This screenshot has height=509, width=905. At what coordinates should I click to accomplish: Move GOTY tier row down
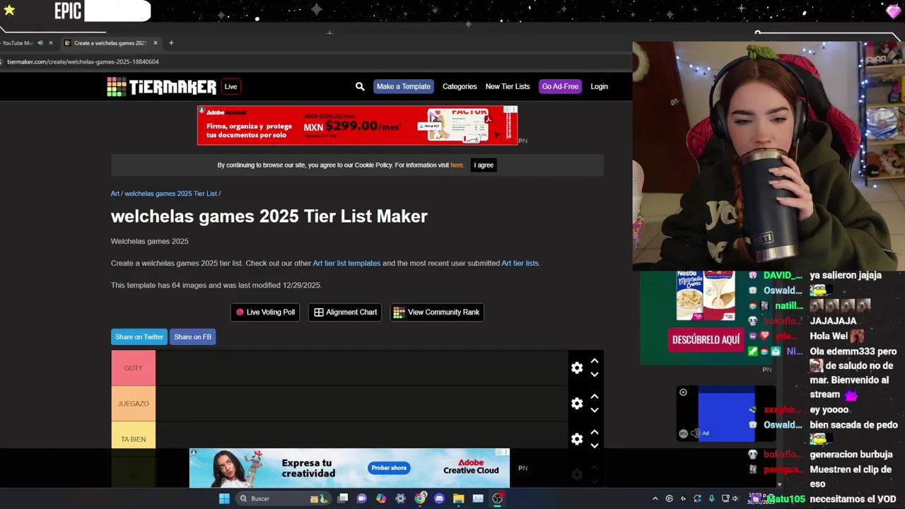[x=595, y=375]
